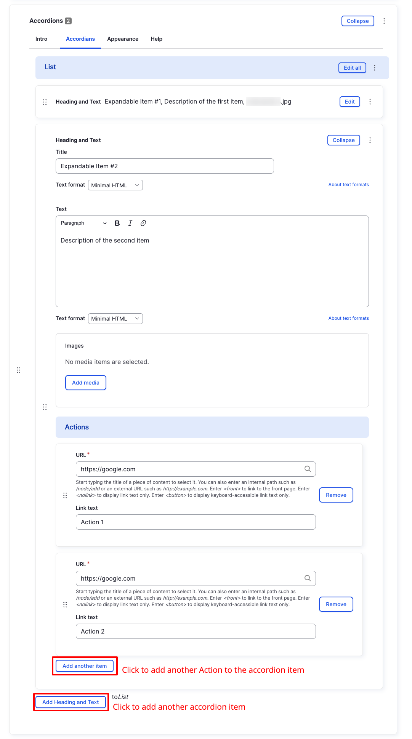Click inside the Title field showing Expandable Item #2
Image resolution: width=412 pixels, height=739 pixels.
click(x=164, y=166)
